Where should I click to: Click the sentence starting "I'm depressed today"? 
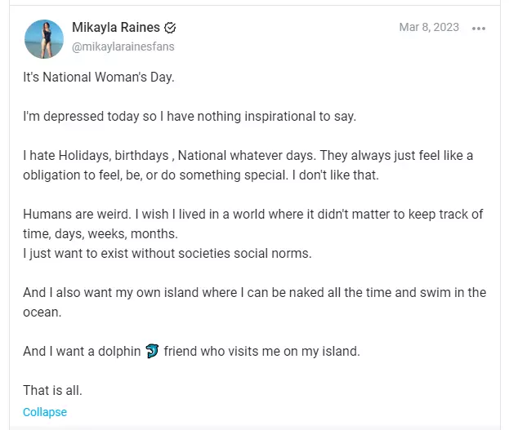point(190,117)
